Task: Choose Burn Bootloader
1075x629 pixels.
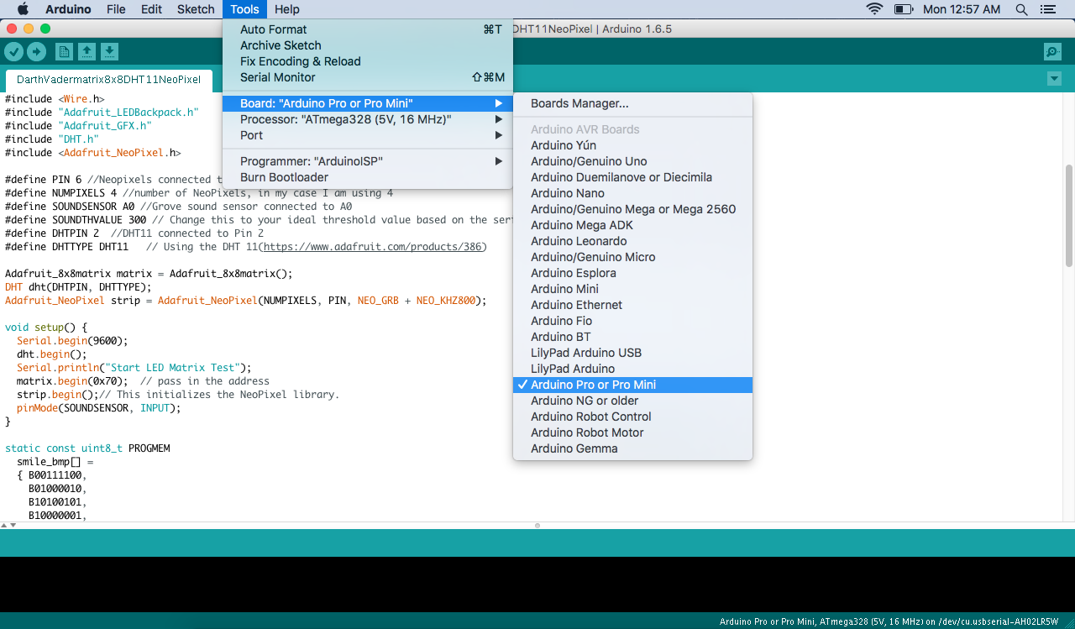Action: (x=367, y=177)
